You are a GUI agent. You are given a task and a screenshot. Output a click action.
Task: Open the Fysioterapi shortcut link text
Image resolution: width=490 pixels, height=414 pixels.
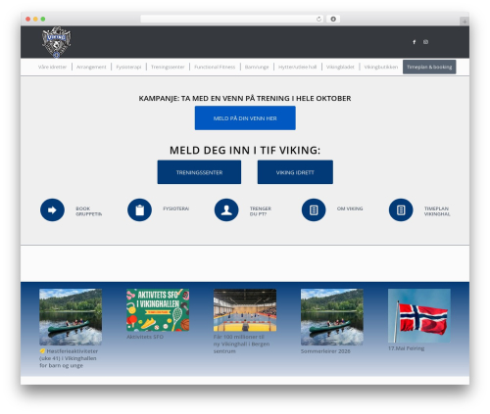176,208
